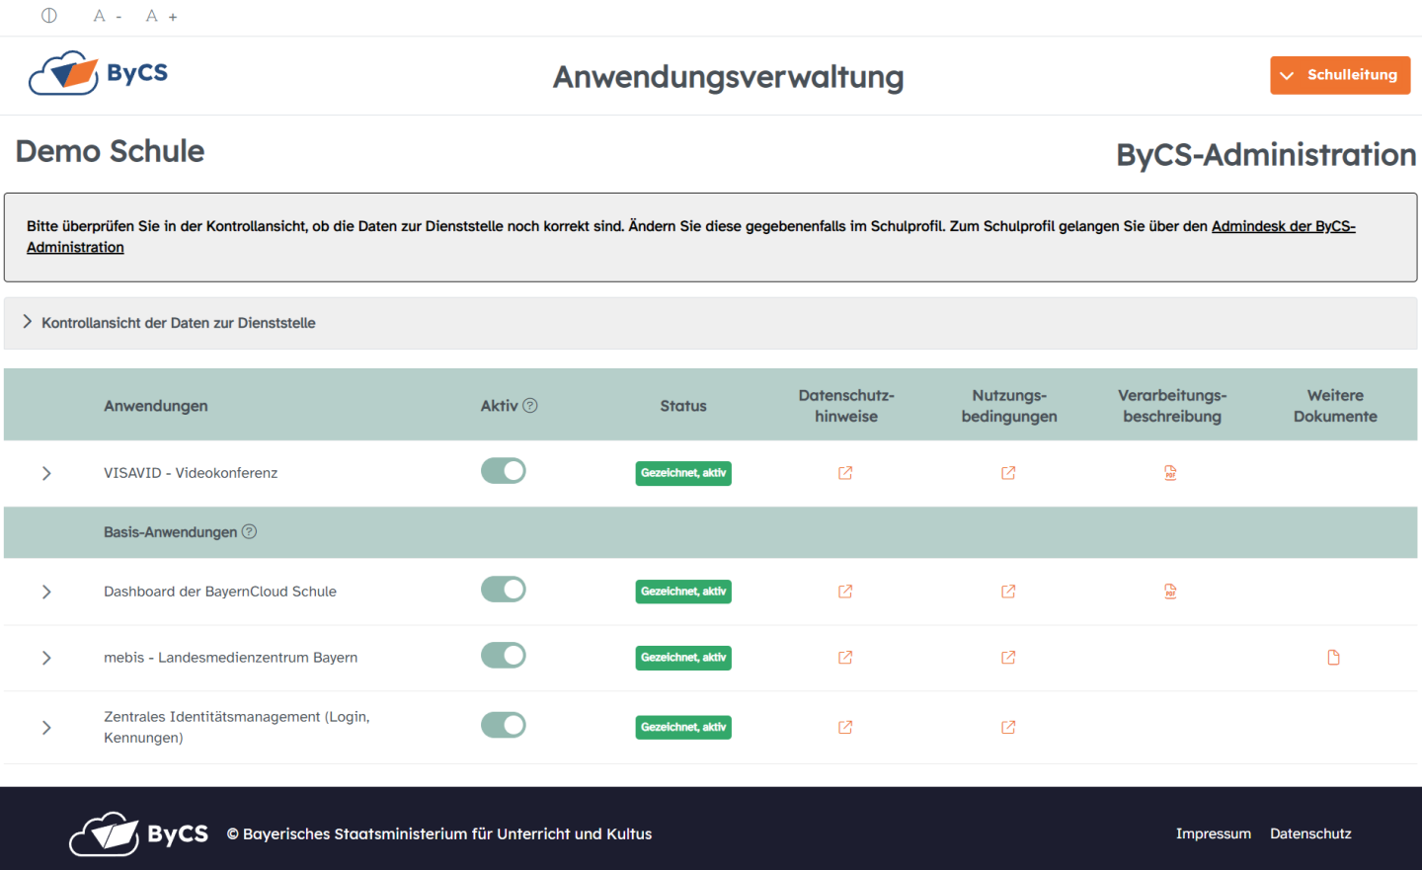The height and width of the screenshot is (870, 1422).
Task: Open Datenschutzhinweise link icon for Dashboard row
Action: point(845,592)
